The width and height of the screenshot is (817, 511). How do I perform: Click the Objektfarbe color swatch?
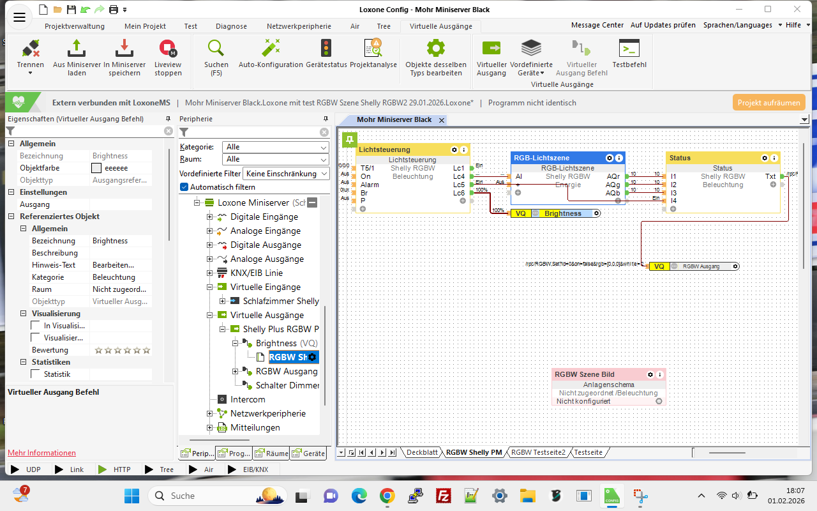pos(96,168)
